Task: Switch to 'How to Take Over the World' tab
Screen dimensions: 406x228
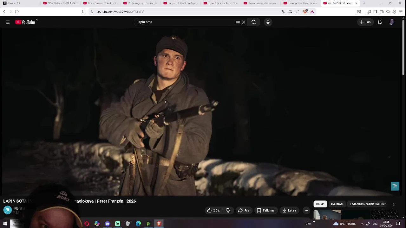Action: [300, 3]
